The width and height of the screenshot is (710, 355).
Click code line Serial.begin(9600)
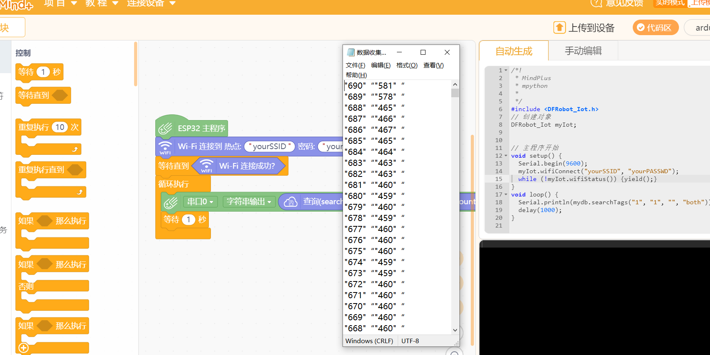tap(553, 163)
